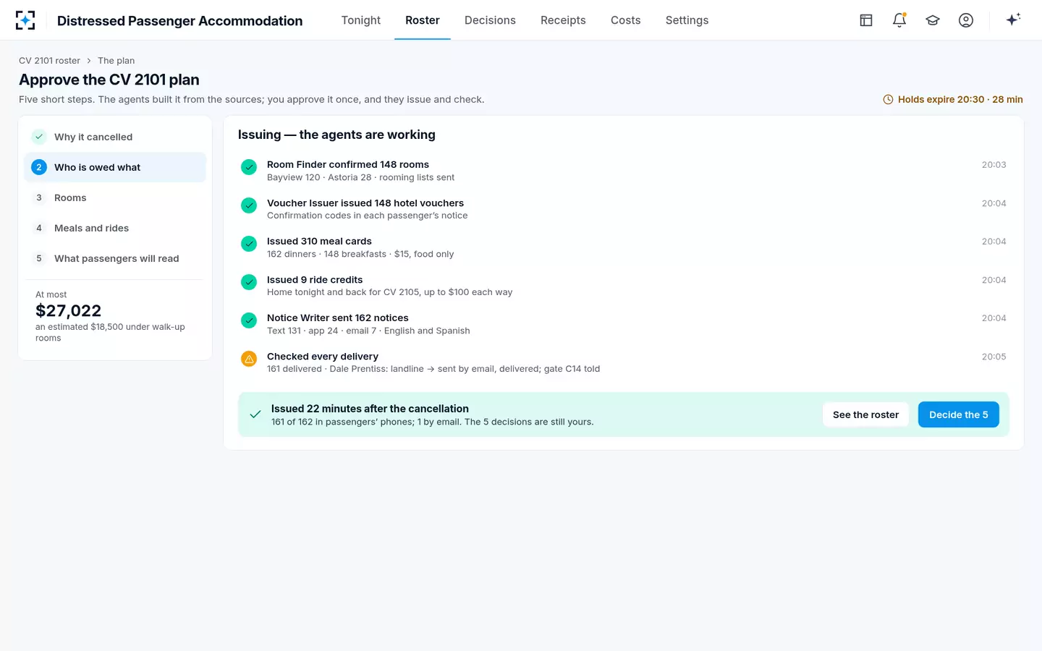Open the user account icon
This screenshot has width=1042, height=651.
[x=966, y=20]
